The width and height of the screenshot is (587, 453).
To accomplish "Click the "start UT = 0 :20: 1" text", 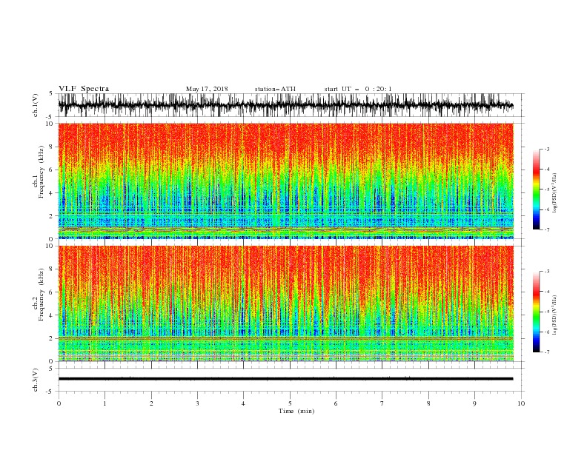I will coord(358,89).
